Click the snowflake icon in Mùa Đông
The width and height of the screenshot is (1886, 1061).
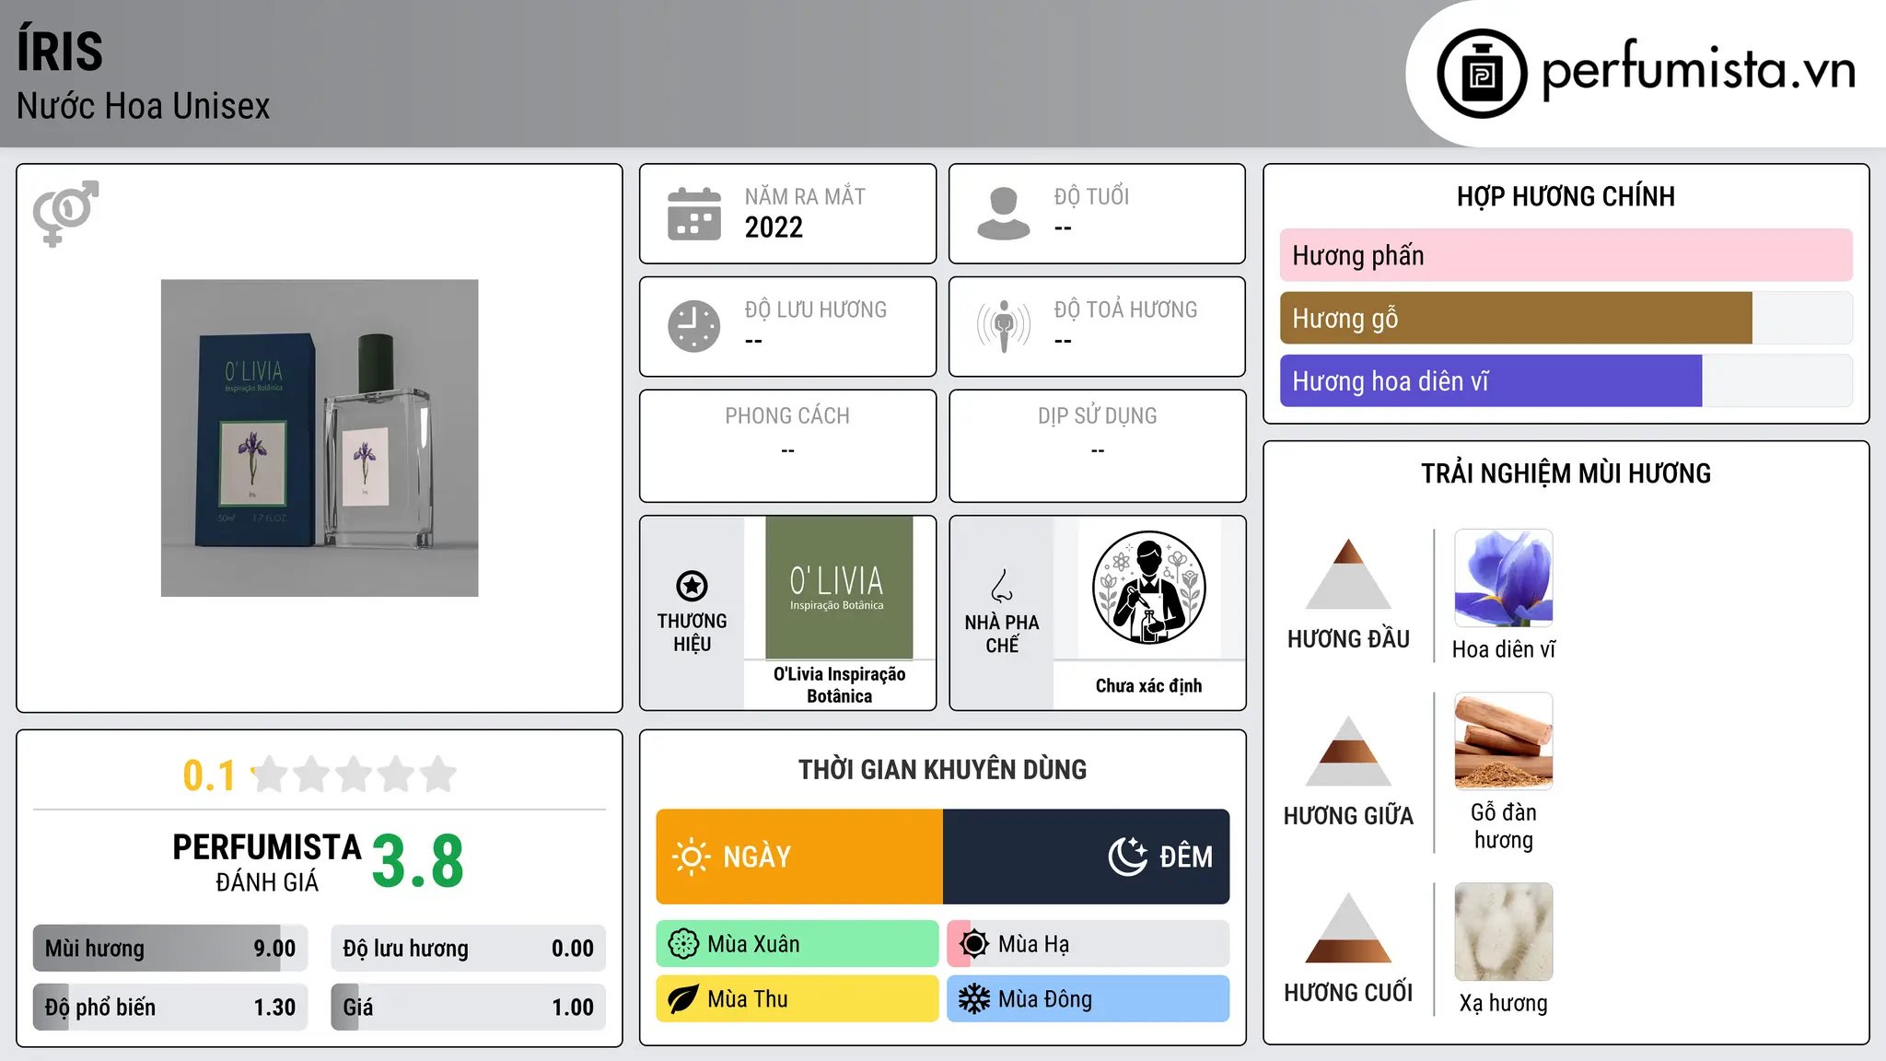tap(974, 999)
